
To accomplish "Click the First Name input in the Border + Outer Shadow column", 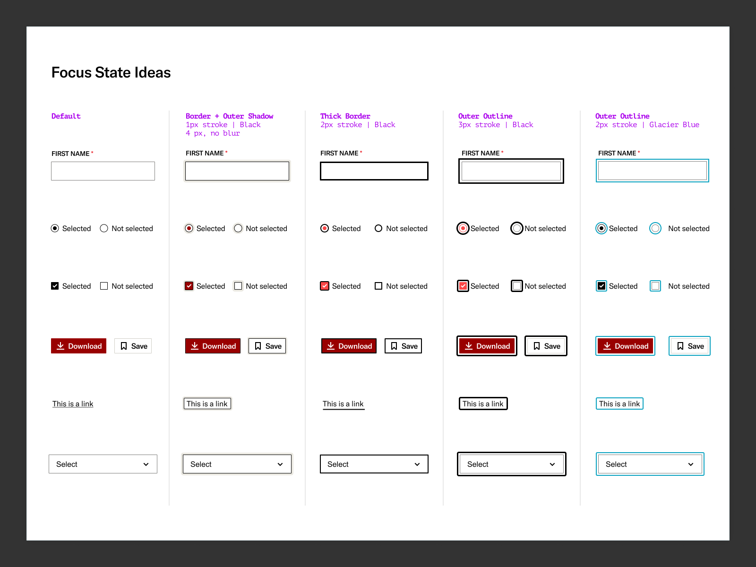I will pos(237,171).
